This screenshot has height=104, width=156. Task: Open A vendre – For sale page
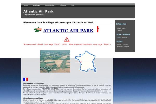(x=123, y=47)
